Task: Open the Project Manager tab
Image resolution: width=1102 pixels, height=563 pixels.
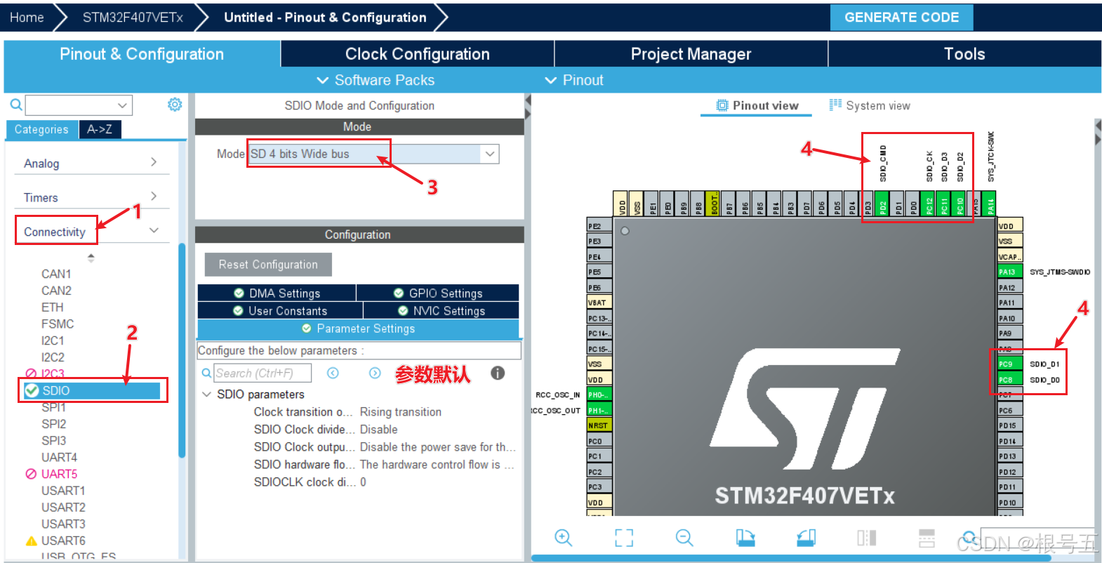Action: pos(691,54)
